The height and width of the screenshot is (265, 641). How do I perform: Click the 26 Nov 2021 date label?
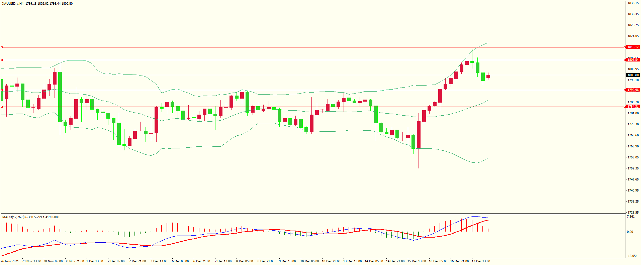point(10,261)
